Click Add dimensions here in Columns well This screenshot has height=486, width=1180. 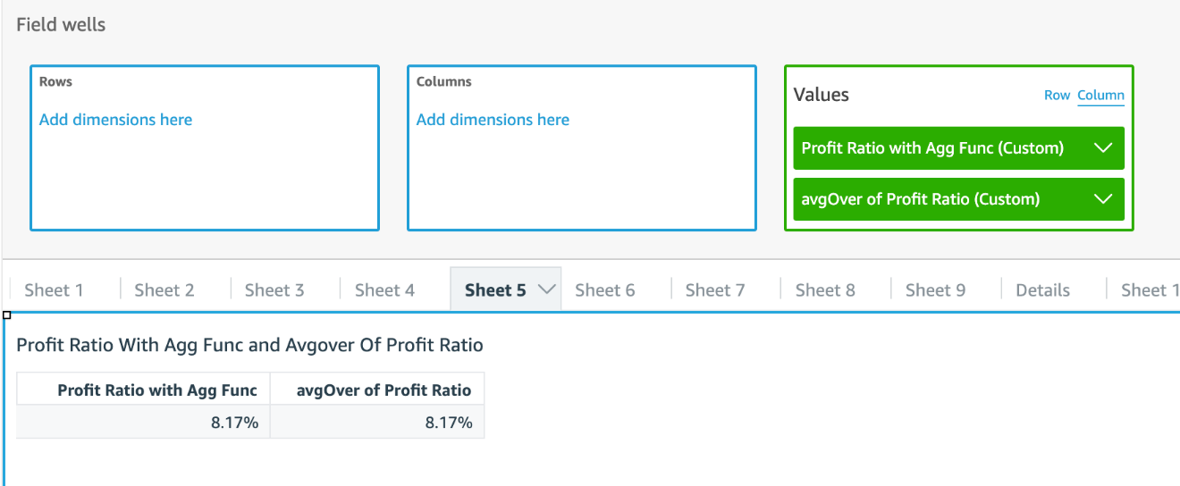click(493, 120)
